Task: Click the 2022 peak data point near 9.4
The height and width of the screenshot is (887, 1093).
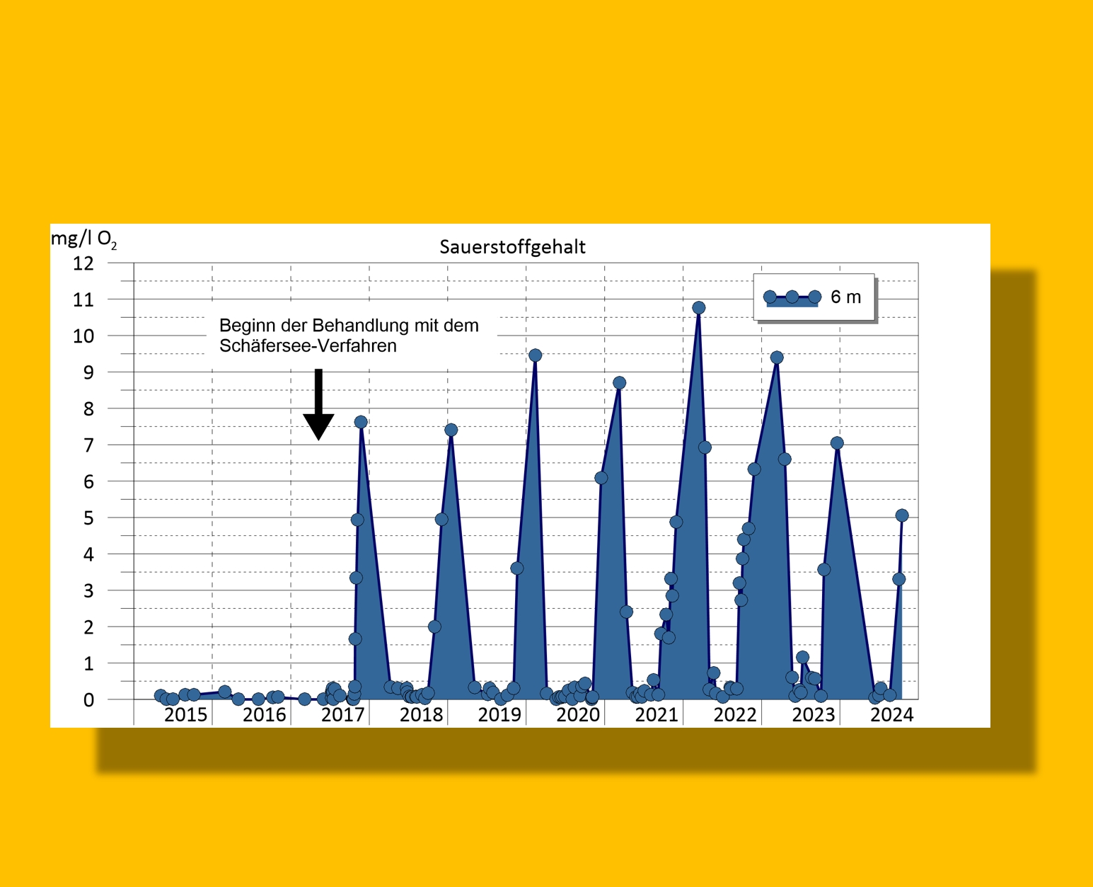Action: 777,357
